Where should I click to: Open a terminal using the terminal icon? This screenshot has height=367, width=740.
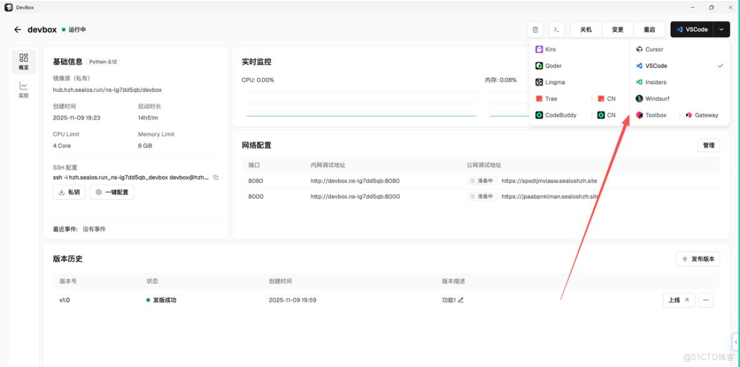556,29
